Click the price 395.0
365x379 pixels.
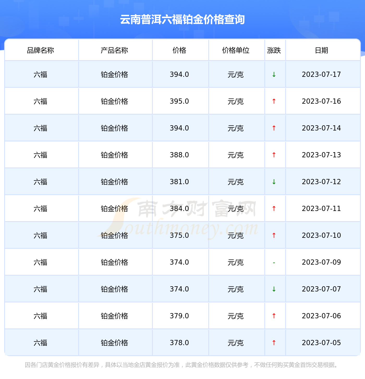[x=179, y=101]
